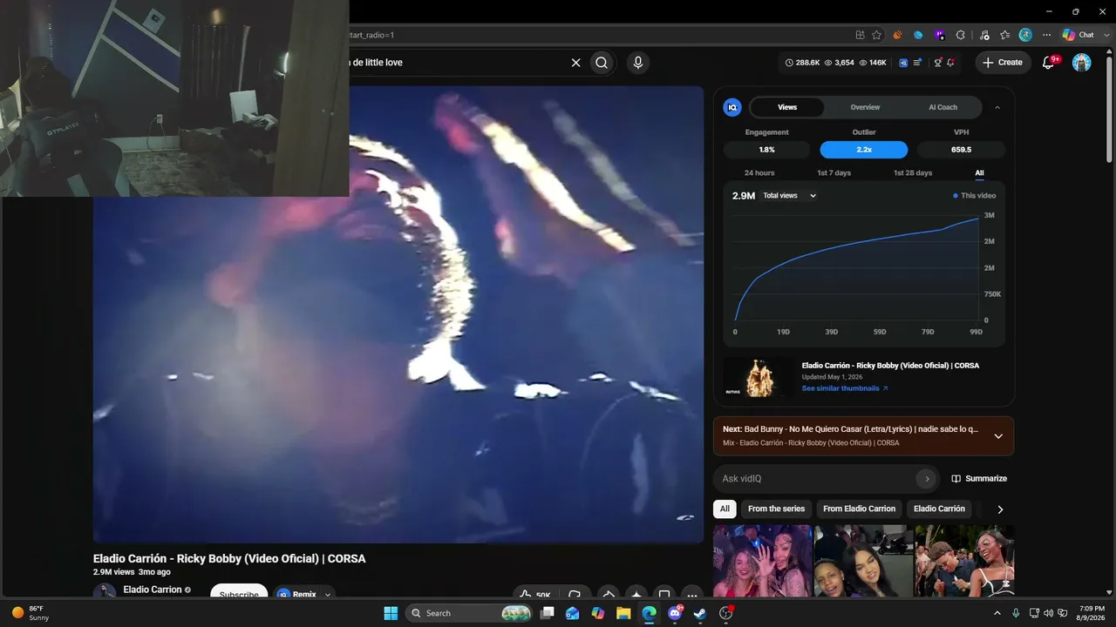The height and width of the screenshot is (627, 1116).
Task: Click the Eladio Carrion channel avatar
Action: [105, 592]
